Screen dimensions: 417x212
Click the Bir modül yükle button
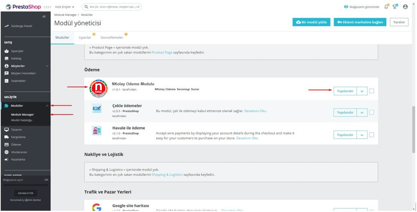pos(311,22)
